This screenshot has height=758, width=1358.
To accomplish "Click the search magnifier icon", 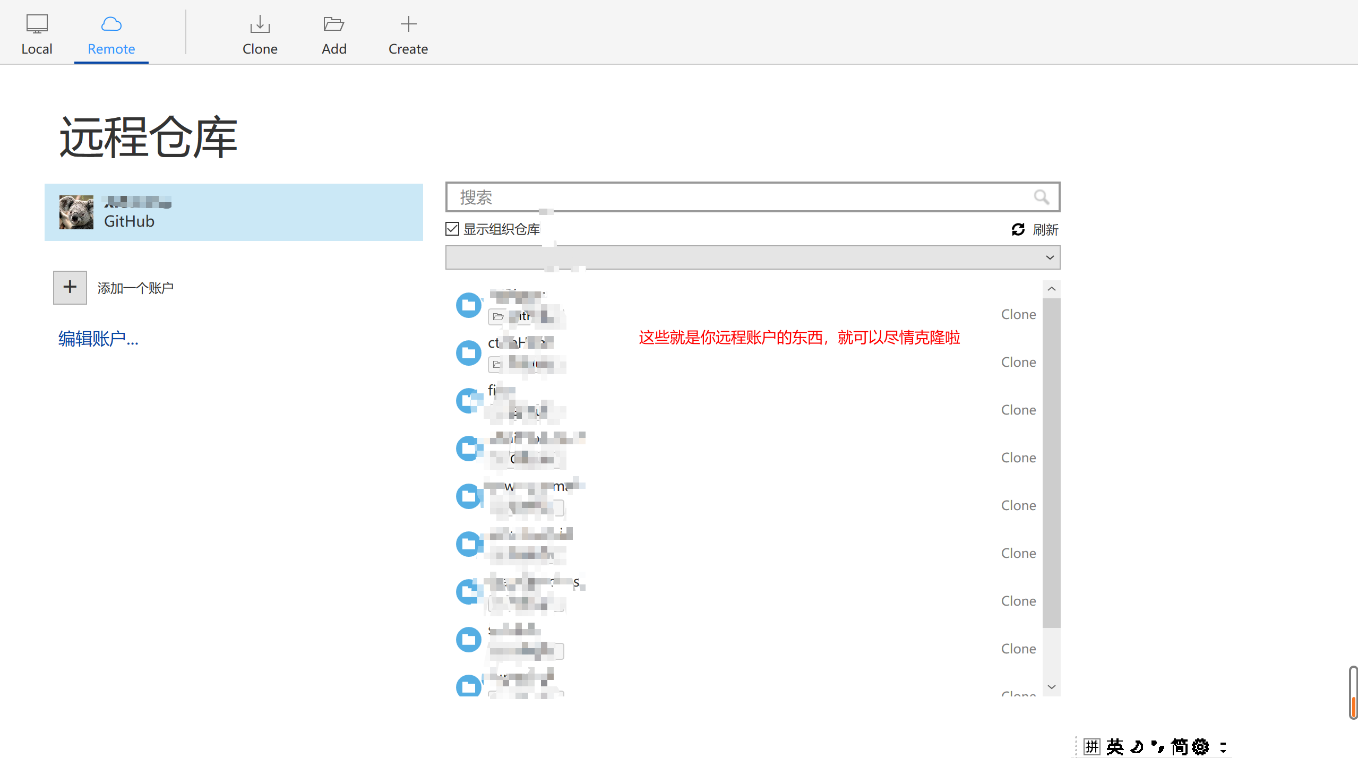I will [1041, 197].
